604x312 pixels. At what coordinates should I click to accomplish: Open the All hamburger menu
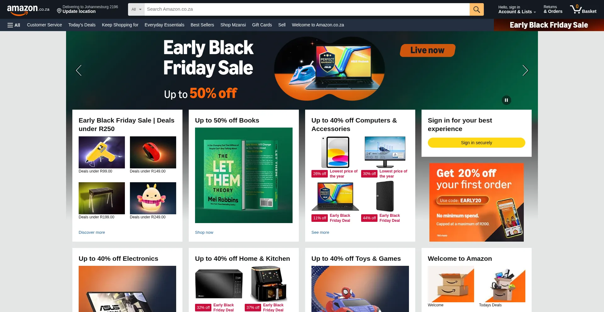click(14, 25)
